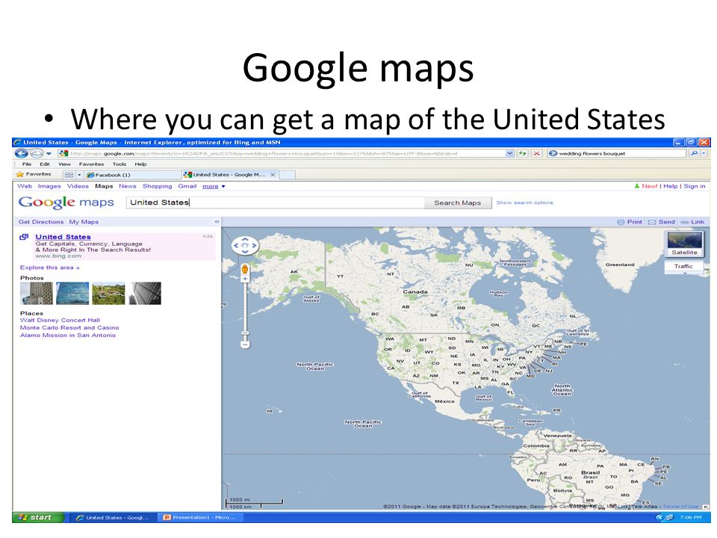Click the My Maps link
The width and height of the screenshot is (717, 538).
[x=84, y=222]
